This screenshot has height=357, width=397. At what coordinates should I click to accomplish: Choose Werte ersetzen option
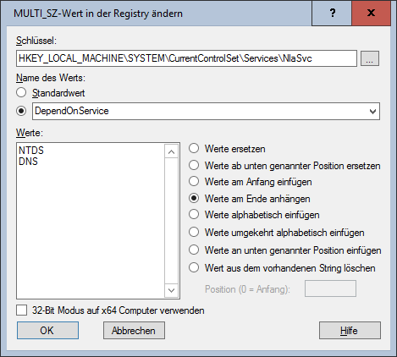194,148
